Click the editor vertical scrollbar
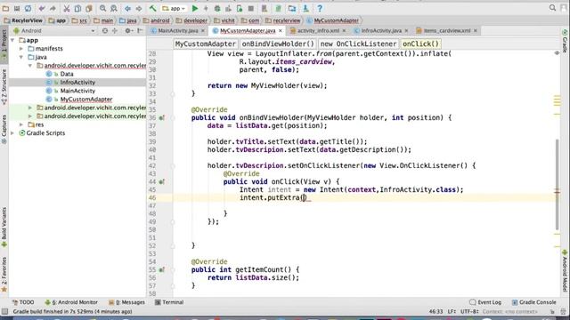The image size is (570, 320). pyautogui.click(x=557, y=184)
